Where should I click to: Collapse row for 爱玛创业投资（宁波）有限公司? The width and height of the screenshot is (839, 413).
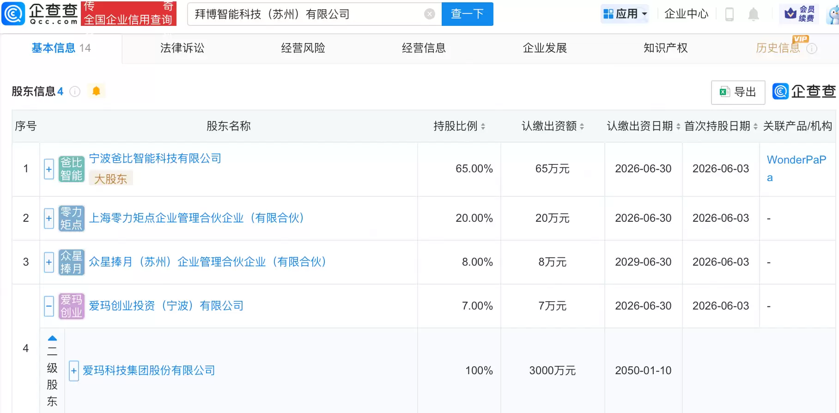pyautogui.click(x=49, y=306)
